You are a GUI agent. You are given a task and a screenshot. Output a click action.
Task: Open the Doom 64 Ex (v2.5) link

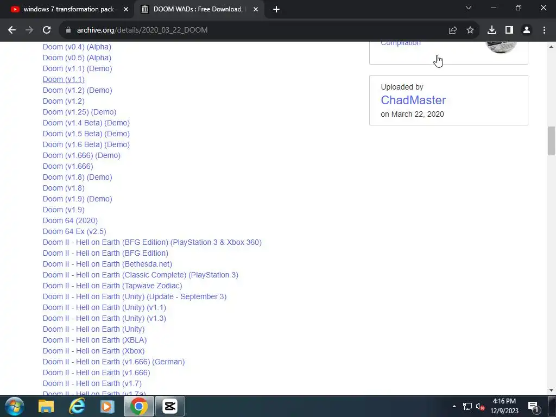[x=74, y=231]
